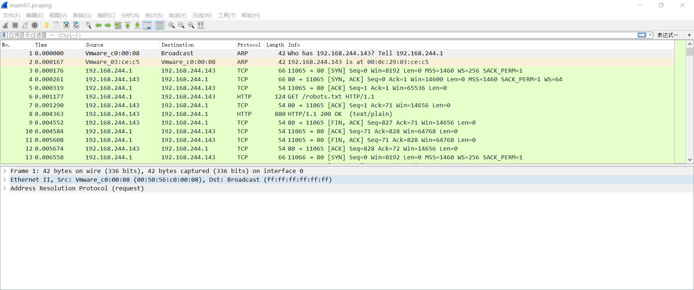694x290 pixels.
Task: Reset text to normal size icon
Action: click(191, 25)
